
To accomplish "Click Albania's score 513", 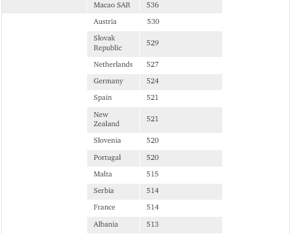I will pyautogui.click(x=152, y=224).
